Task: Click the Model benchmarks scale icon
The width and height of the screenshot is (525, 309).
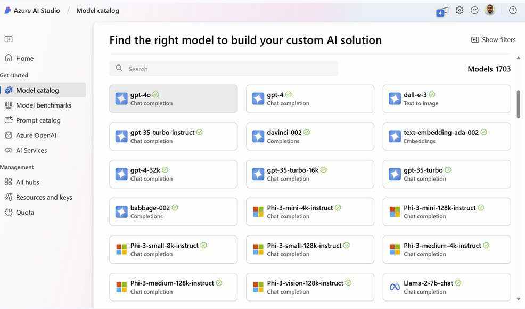Action: coord(9,105)
